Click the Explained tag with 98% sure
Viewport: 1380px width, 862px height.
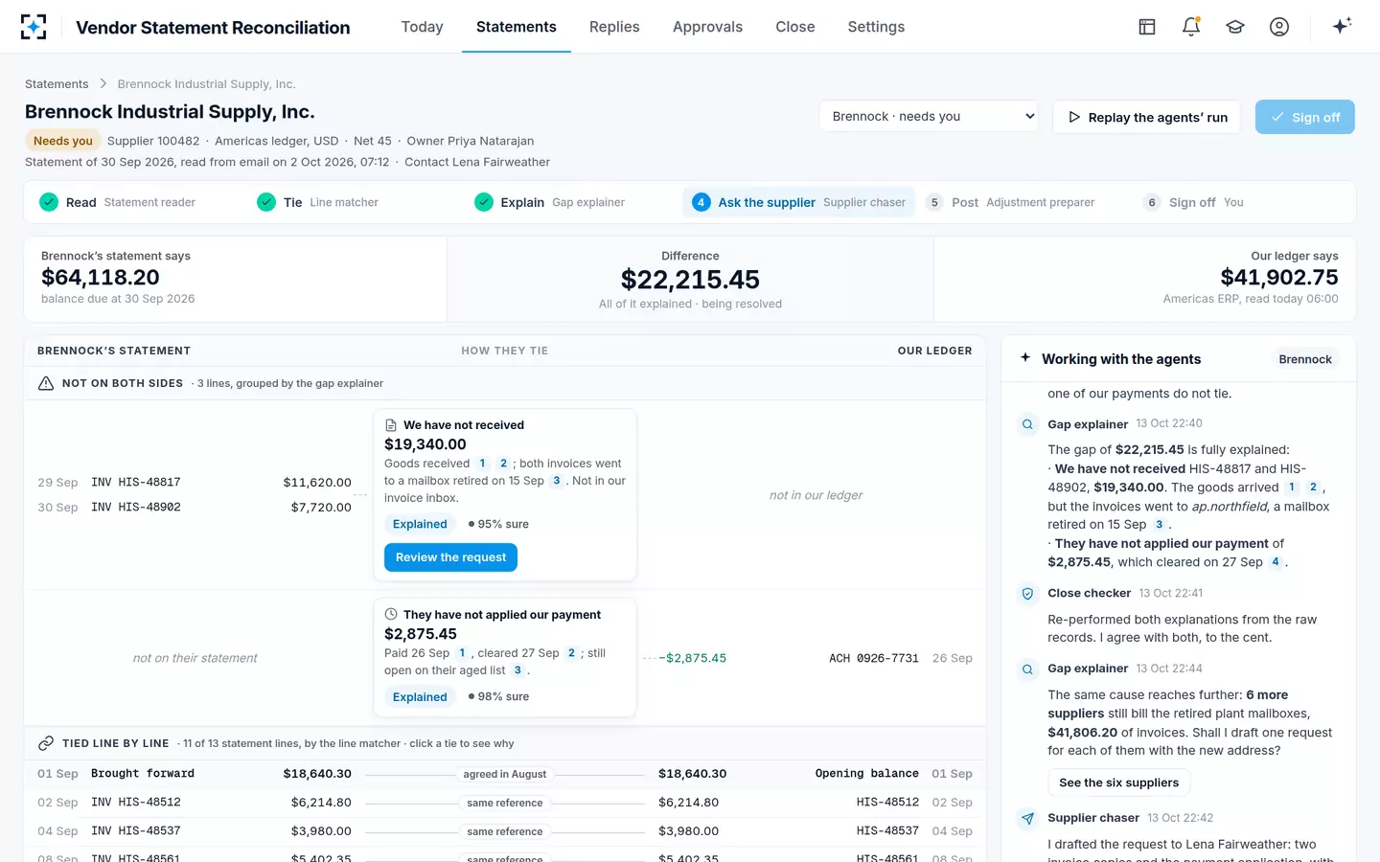[420, 697]
